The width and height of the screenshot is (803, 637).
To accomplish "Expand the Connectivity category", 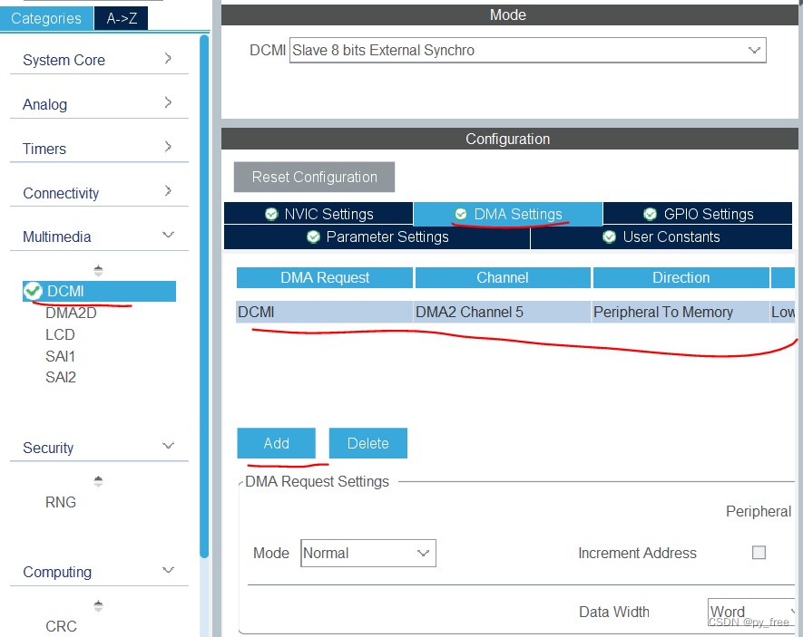I will coord(168,190).
